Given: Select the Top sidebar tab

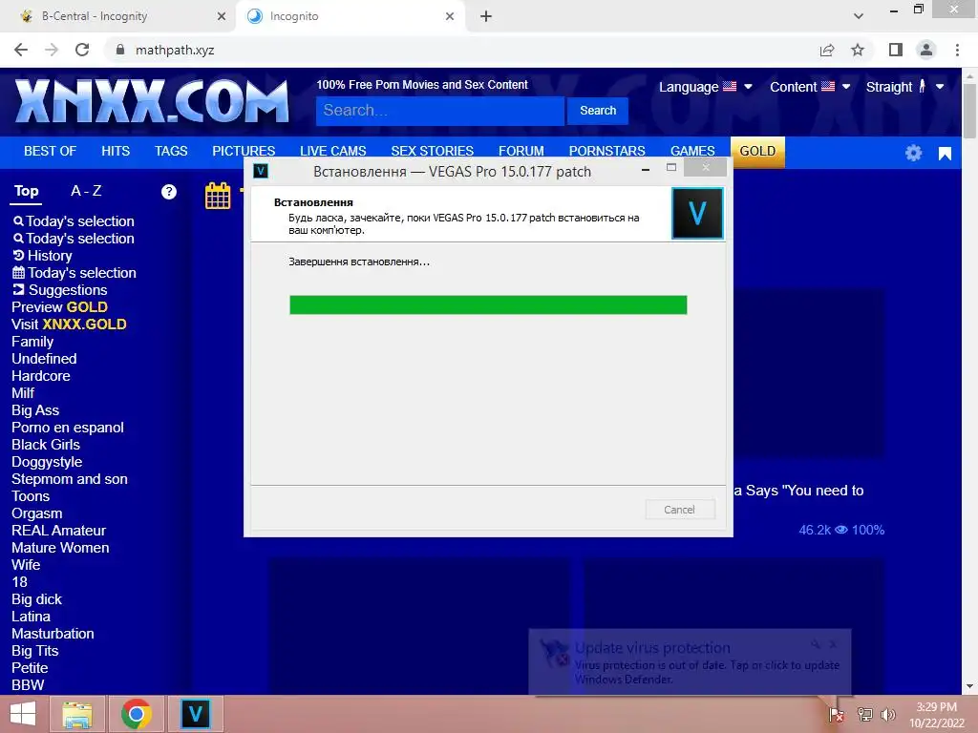Looking at the screenshot, I should coord(26,191).
